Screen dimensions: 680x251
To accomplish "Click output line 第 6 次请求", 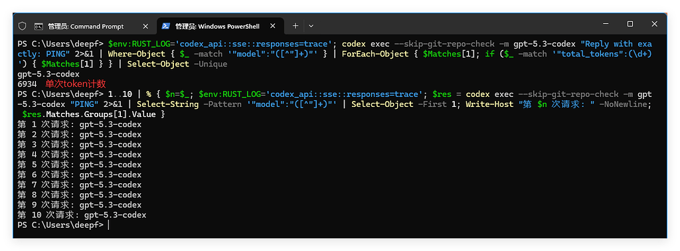I will 80,175.
